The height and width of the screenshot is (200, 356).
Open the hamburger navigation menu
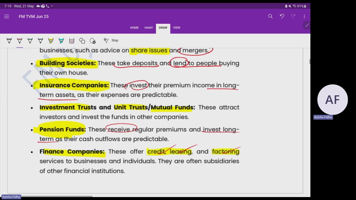[7, 16]
